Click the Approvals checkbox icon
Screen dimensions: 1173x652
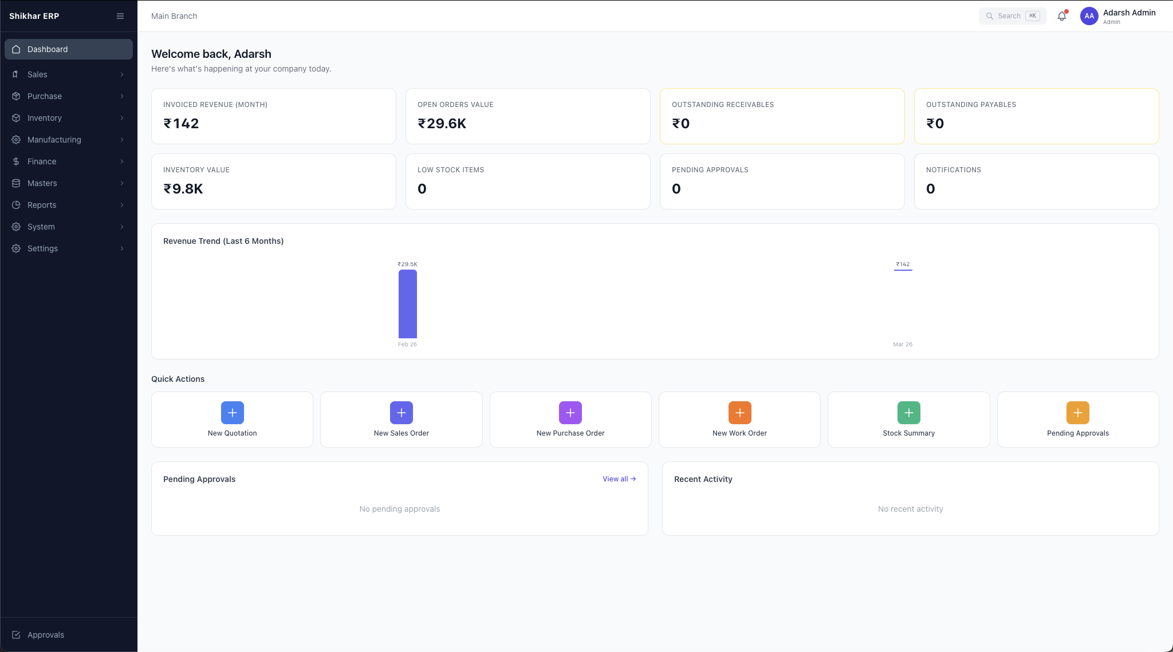pos(16,635)
